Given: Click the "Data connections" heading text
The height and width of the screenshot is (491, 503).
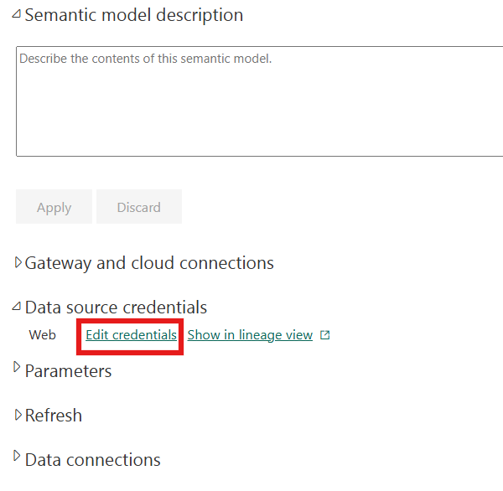Looking at the screenshot, I should click(92, 460).
